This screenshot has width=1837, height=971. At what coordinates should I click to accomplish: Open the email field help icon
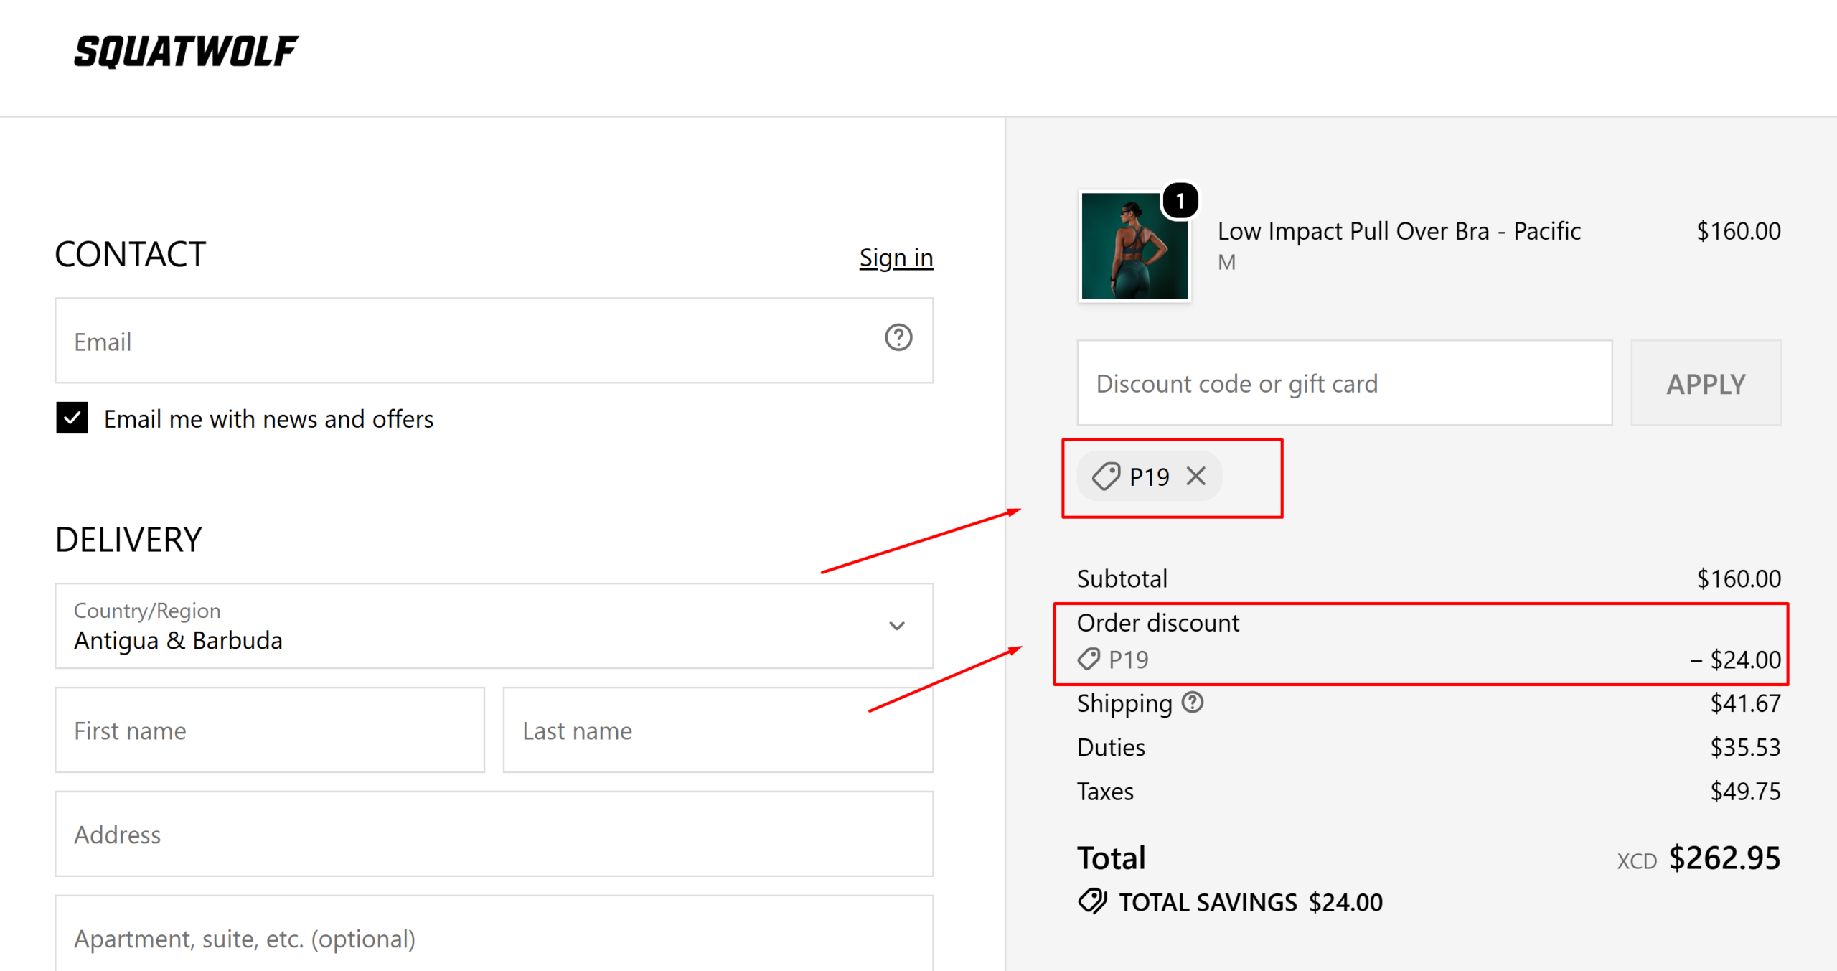tap(898, 337)
